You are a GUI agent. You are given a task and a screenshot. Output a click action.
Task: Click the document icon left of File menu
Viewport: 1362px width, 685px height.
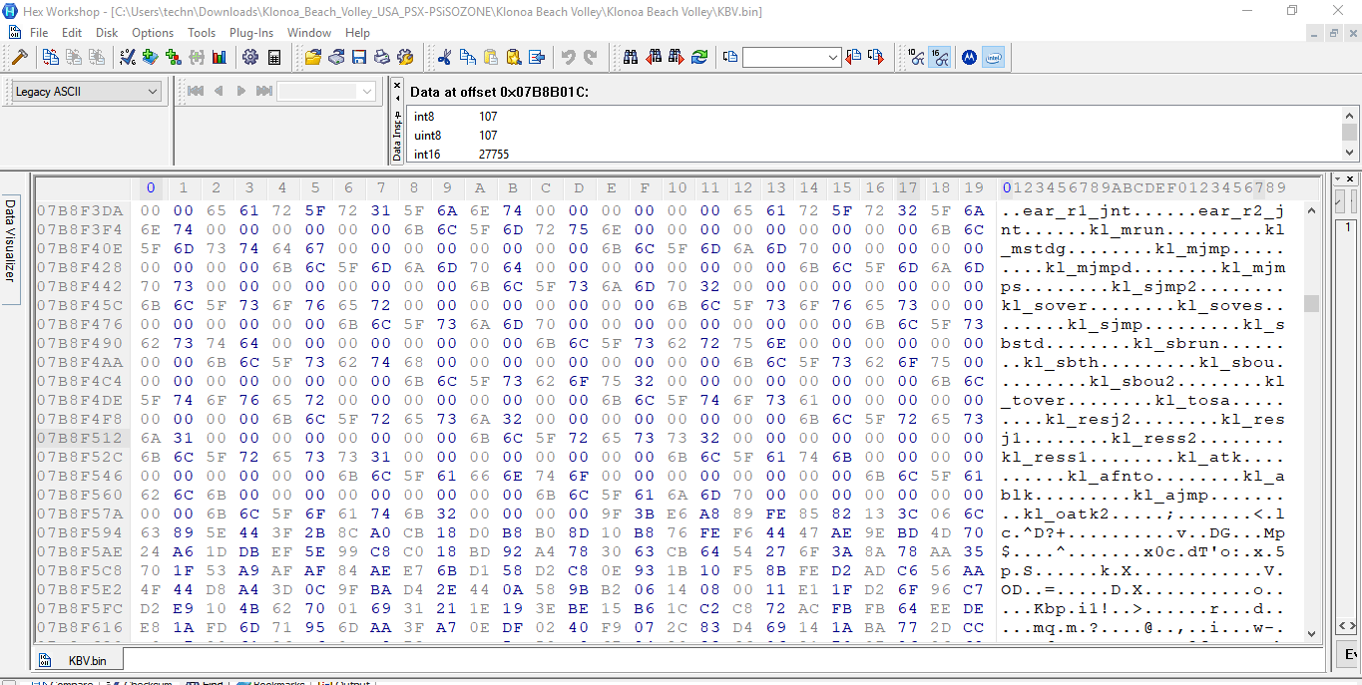(14, 33)
